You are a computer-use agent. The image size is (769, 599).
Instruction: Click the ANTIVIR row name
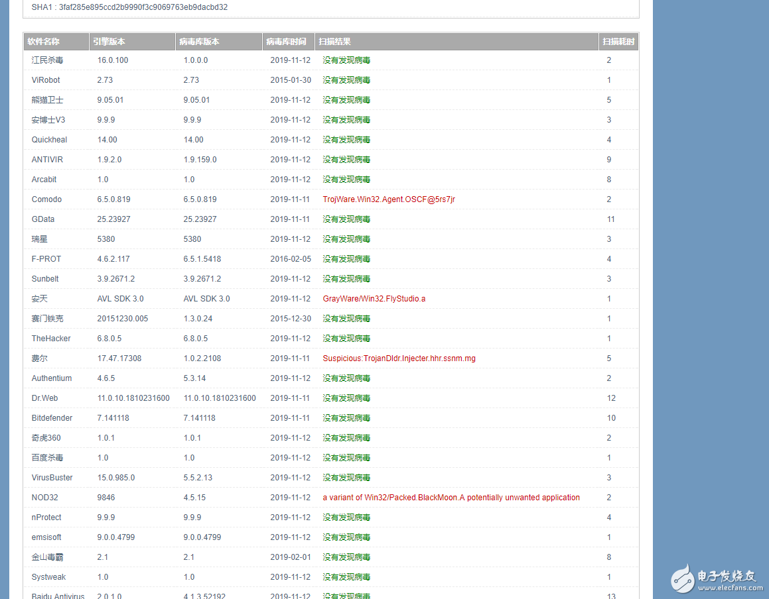[47, 160]
